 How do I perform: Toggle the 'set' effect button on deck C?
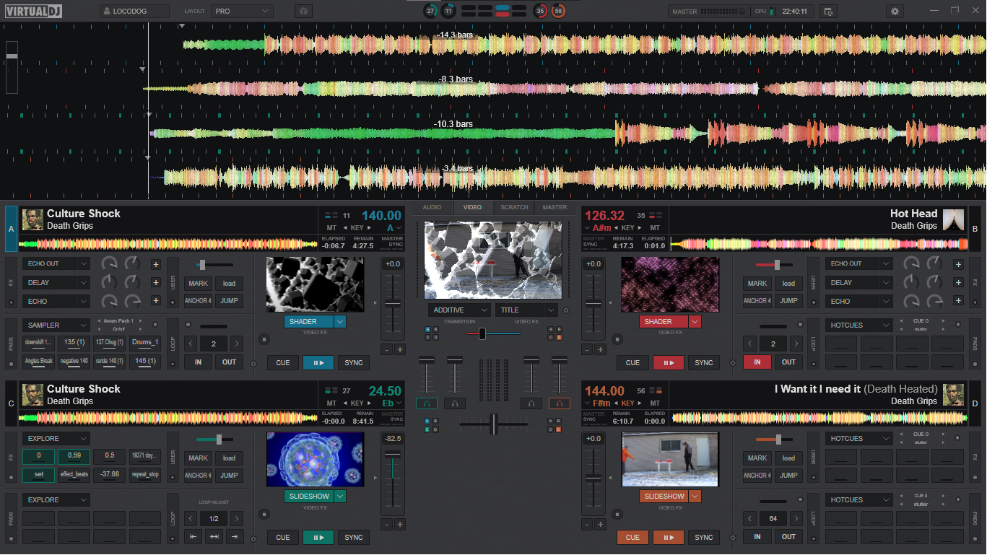[x=39, y=475]
